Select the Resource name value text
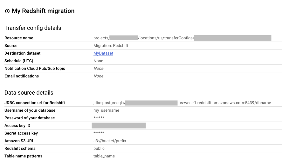 (182, 38)
